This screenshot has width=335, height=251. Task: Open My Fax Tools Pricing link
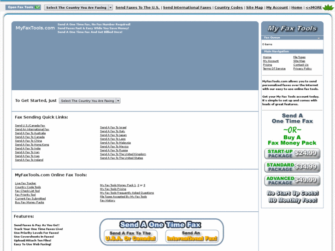click(113, 189)
